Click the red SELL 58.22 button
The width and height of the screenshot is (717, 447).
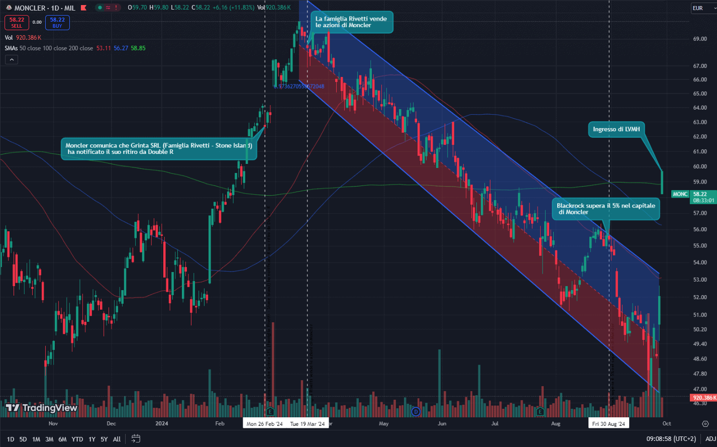pyautogui.click(x=17, y=23)
